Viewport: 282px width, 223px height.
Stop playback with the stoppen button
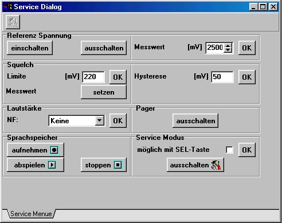tap(104, 165)
